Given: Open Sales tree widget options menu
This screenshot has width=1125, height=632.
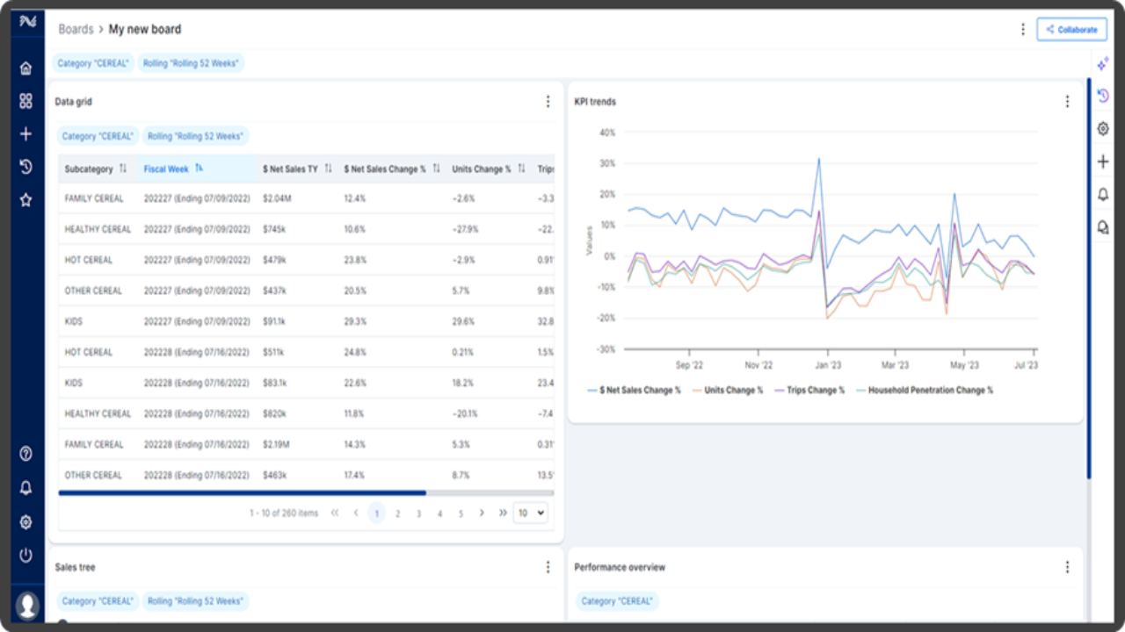Looking at the screenshot, I should [548, 567].
